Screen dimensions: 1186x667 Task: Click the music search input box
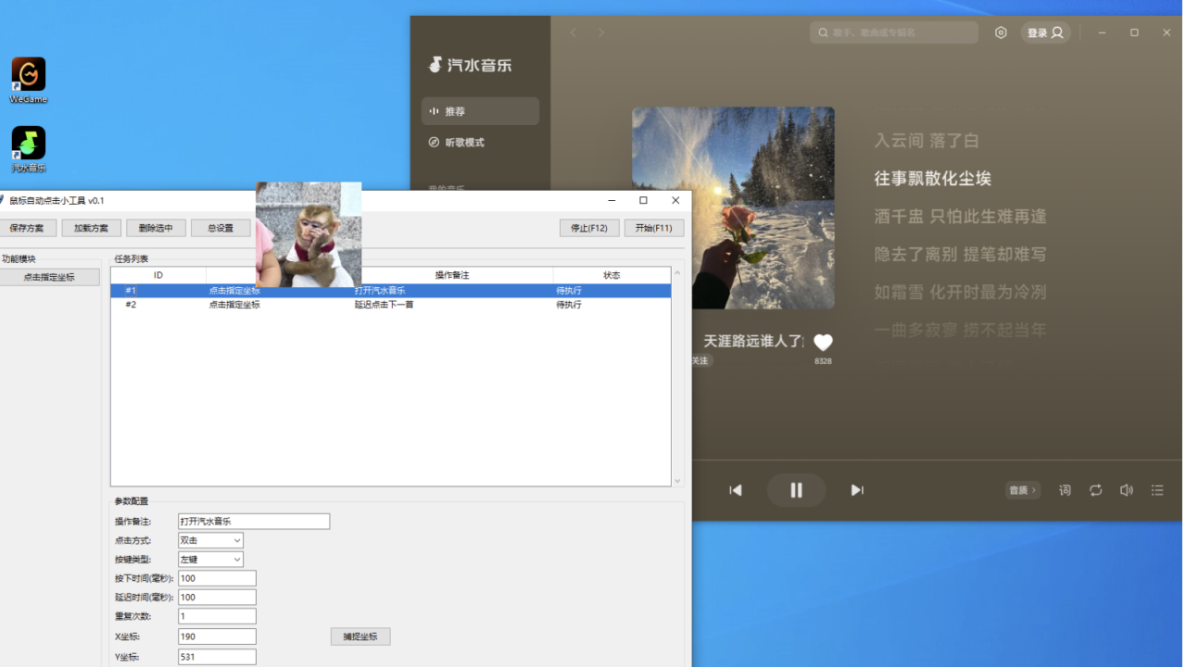coord(894,32)
